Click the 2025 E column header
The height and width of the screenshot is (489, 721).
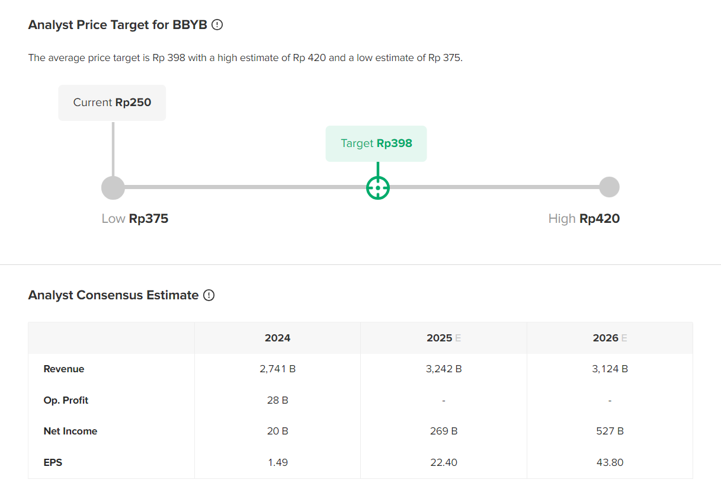coord(444,338)
